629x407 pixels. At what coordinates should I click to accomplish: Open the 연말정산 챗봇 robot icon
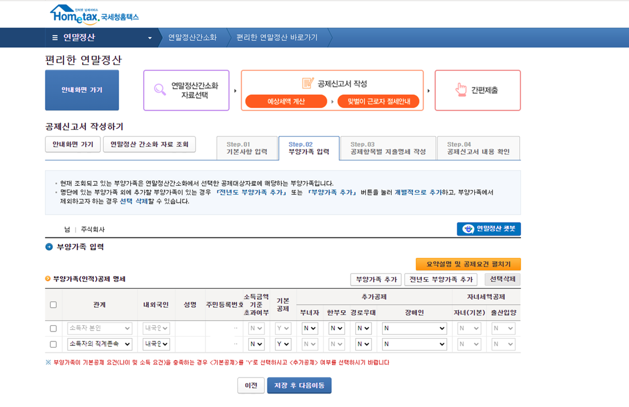tap(468, 229)
